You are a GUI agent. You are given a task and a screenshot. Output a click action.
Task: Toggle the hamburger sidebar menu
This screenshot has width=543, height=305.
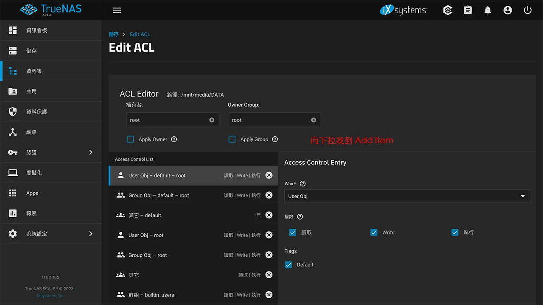(x=117, y=10)
